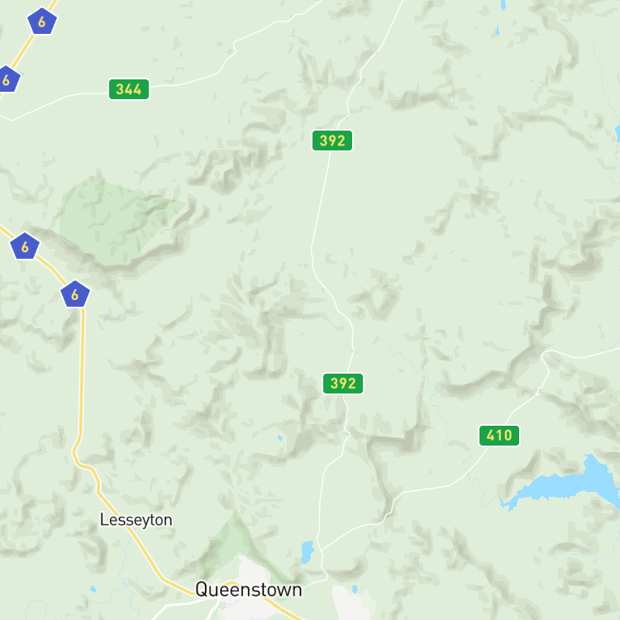
Task: Select the 392 shield nearest Queenstown
Action: [343, 384]
